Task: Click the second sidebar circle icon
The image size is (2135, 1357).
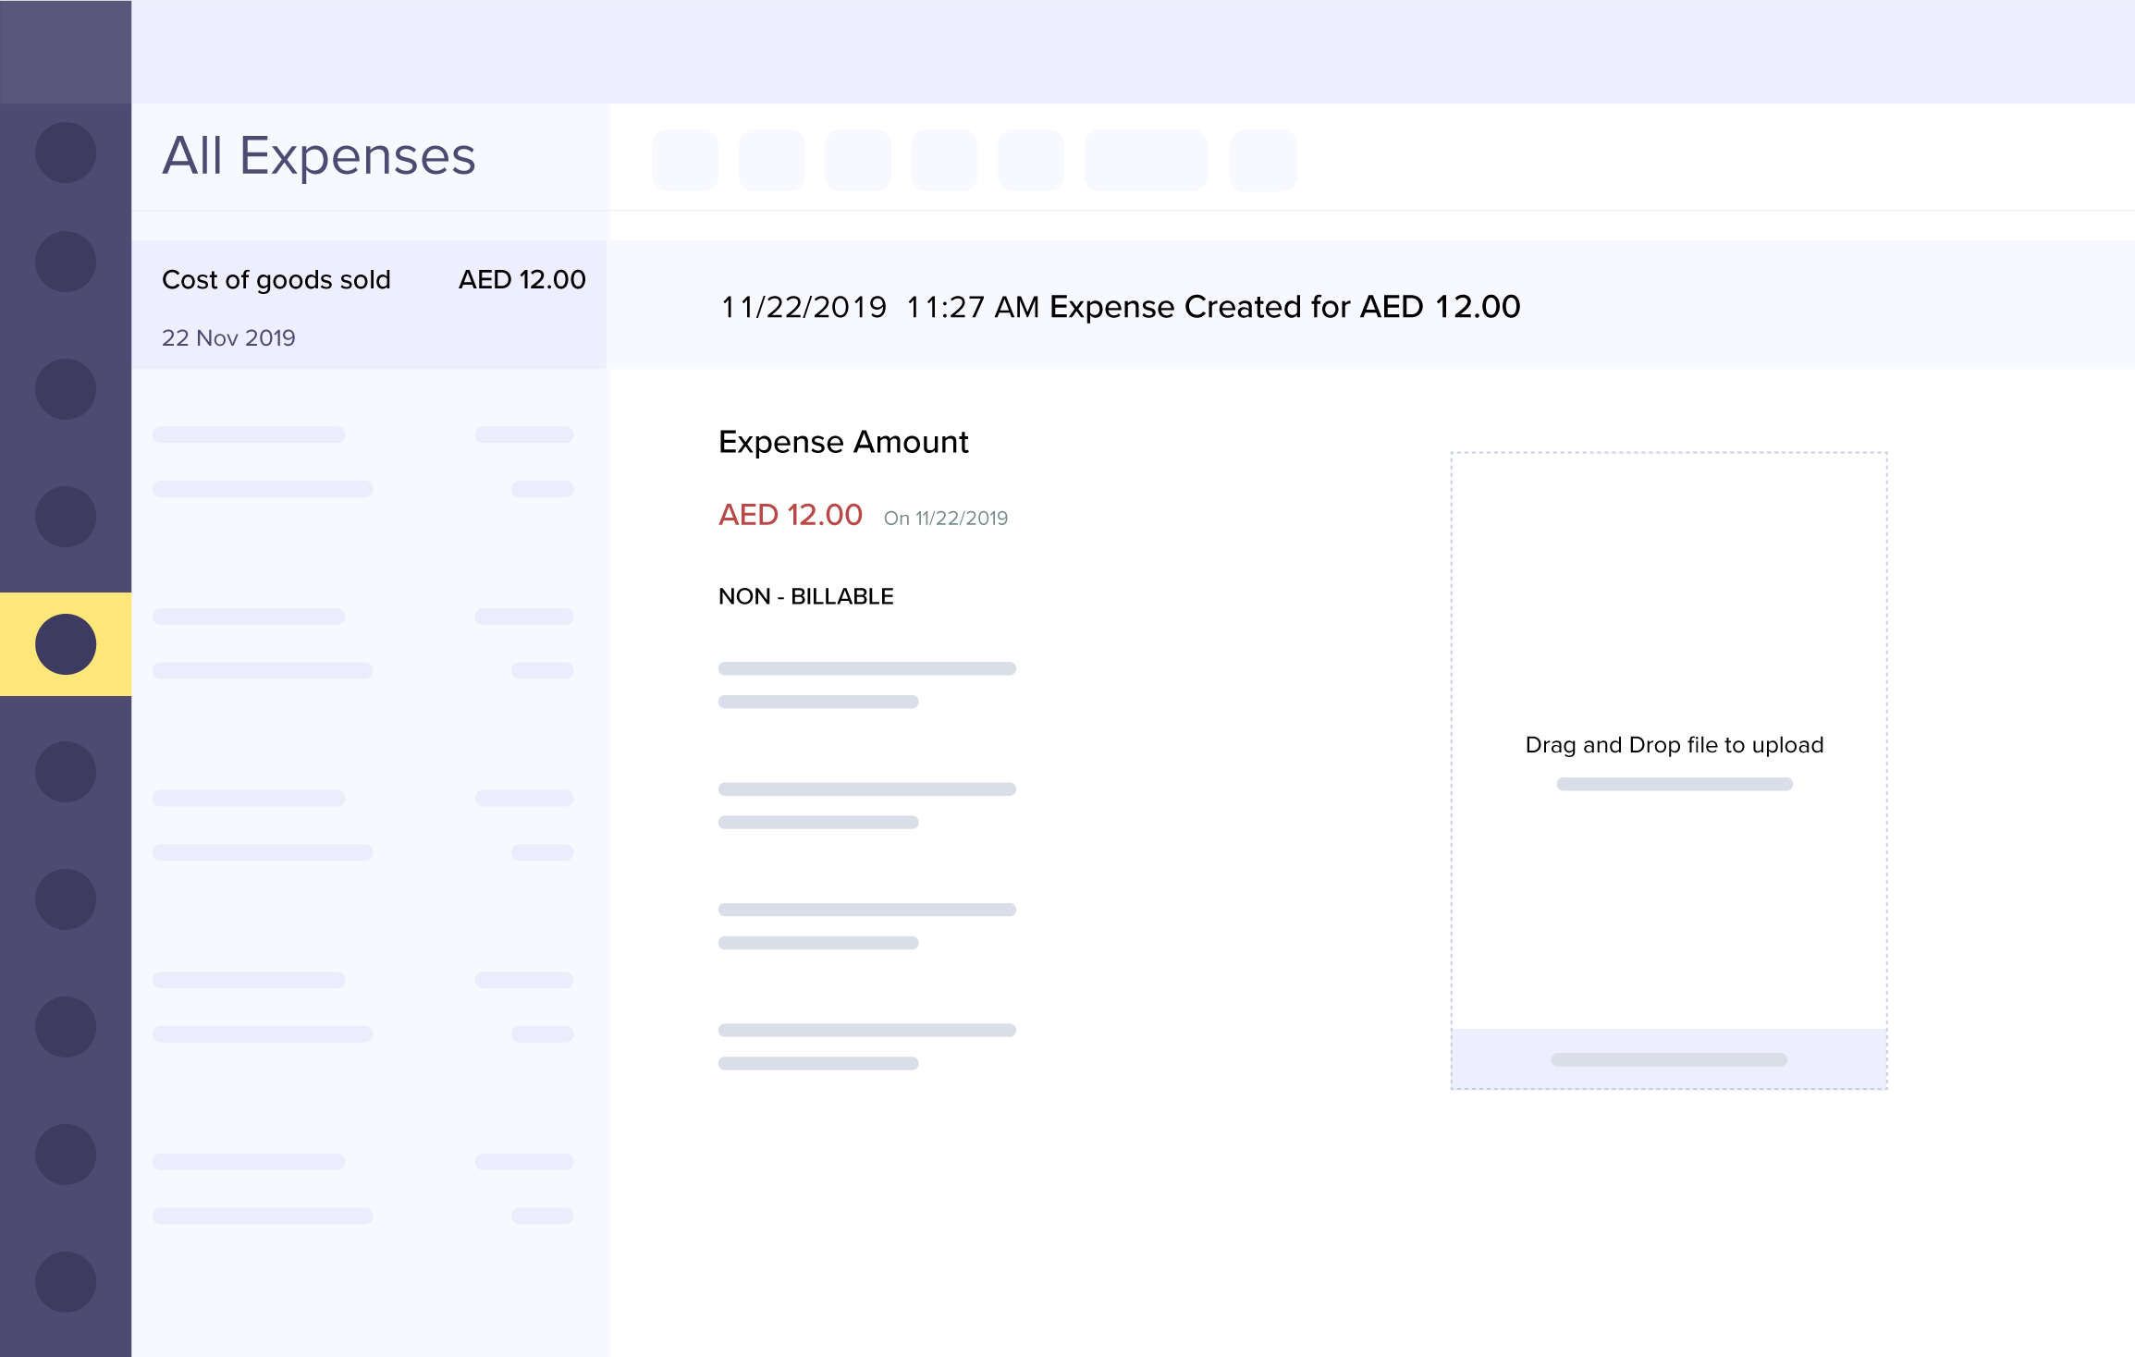Action: [x=66, y=262]
